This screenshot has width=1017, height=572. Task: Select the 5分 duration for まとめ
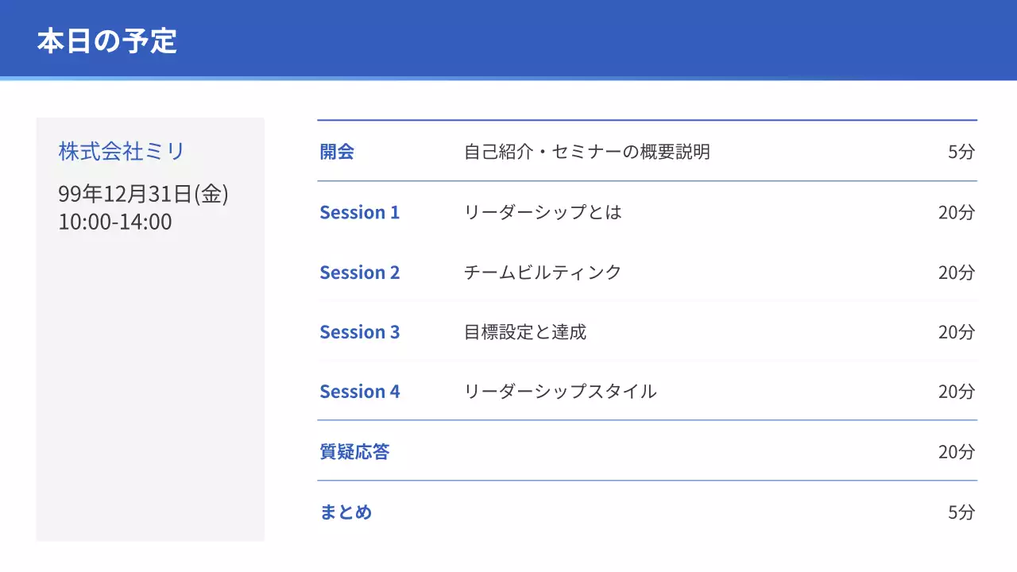pos(961,512)
